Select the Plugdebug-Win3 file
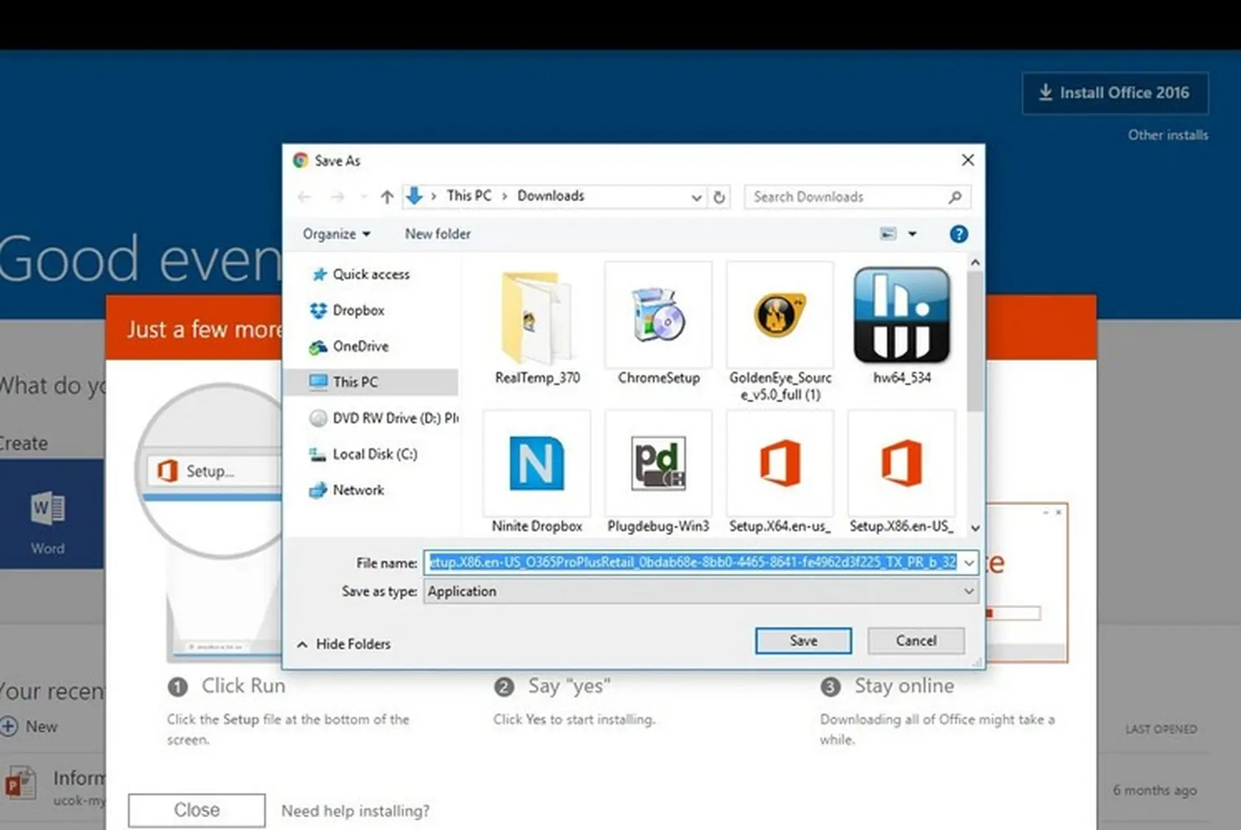The height and width of the screenshot is (830, 1241). coord(658,464)
